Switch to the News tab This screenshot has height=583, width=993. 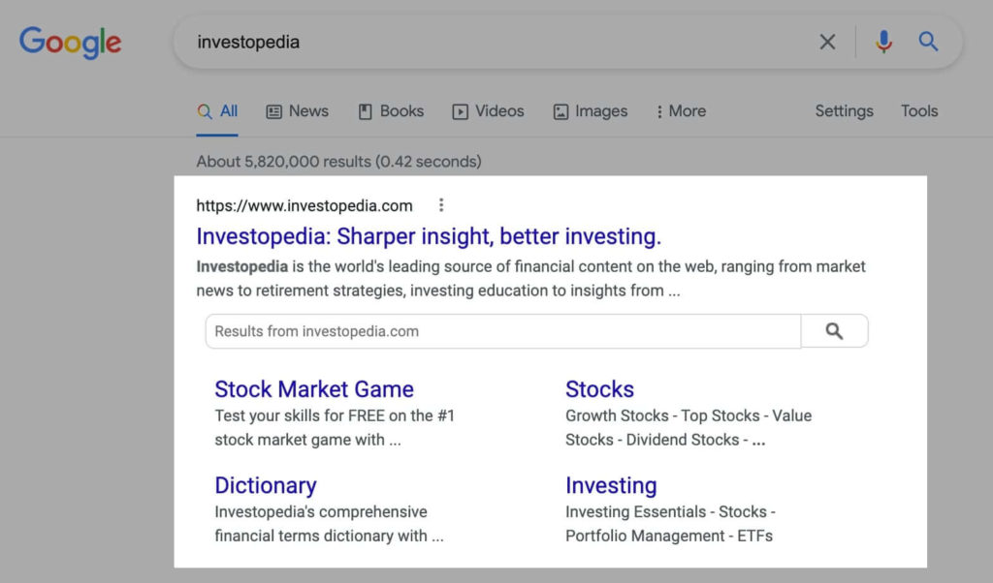297,111
